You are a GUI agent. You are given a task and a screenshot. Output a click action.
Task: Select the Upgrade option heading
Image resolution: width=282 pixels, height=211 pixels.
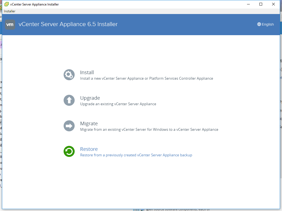pos(90,98)
